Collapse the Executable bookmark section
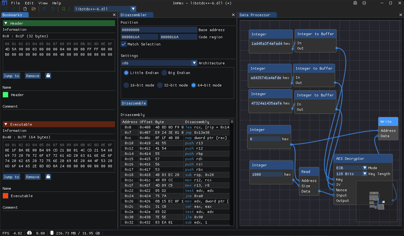 click(5, 124)
